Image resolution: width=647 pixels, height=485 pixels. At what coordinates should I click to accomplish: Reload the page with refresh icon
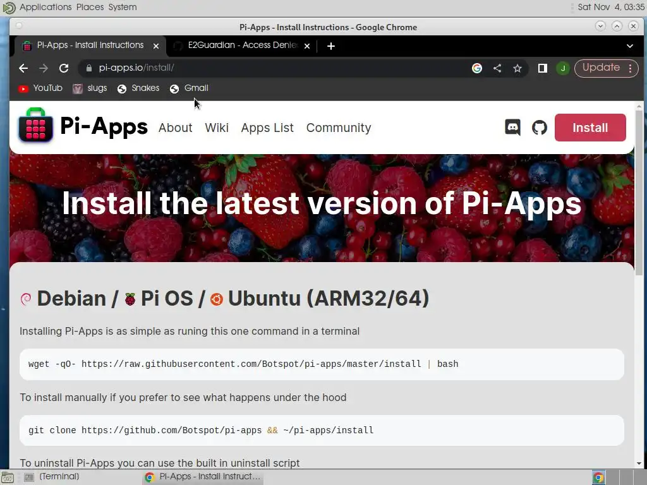64,68
